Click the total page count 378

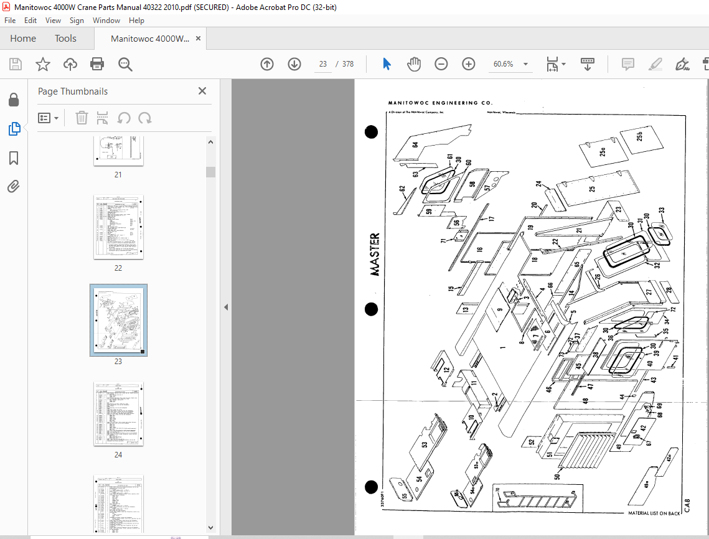click(x=348, y=64)
